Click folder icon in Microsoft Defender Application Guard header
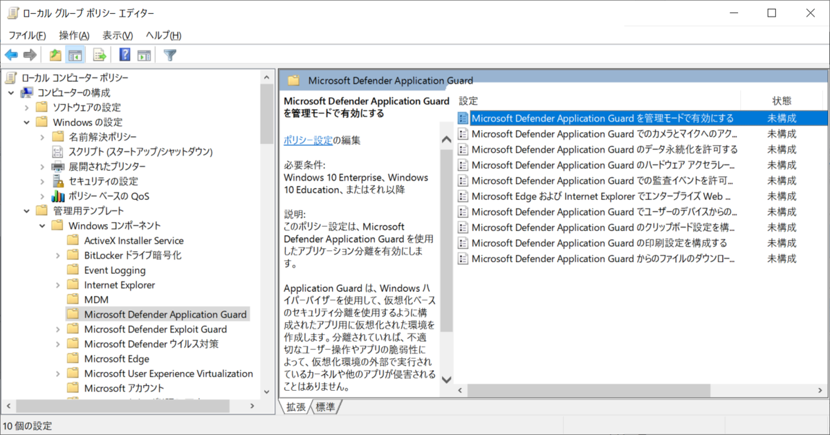830x435 pixels. coord(293,81)
